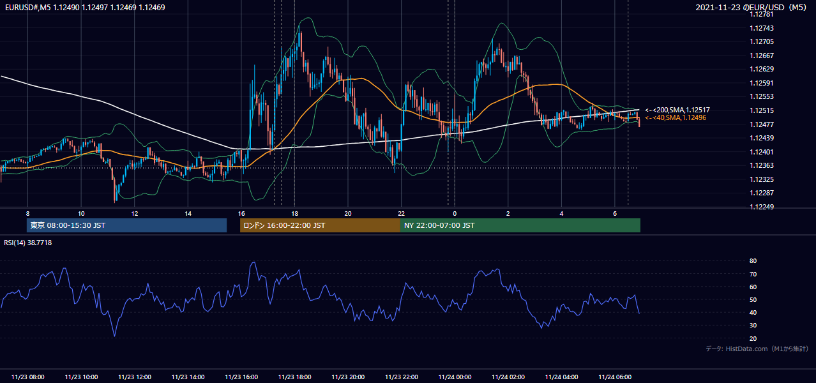Viewport: 816px width, 383px height.
Task: Click the 11/23 10:00 bottom time label
Action: pyautogui.click(x=81, y=377)
